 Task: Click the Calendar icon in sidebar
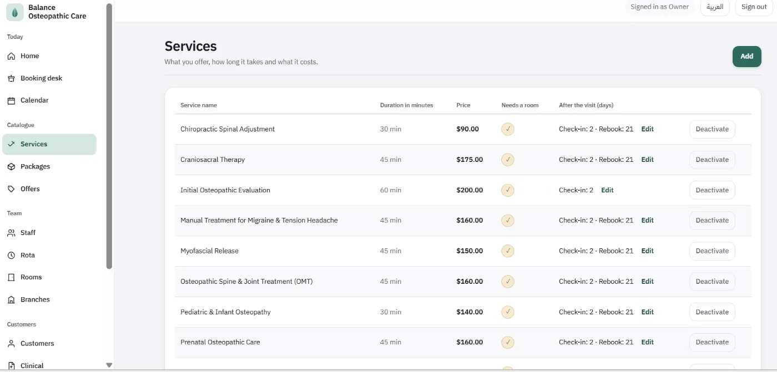tap(11, 100)
